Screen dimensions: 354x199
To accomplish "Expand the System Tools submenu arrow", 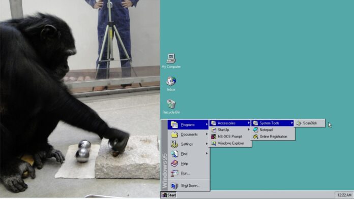I will click(292, 123).
